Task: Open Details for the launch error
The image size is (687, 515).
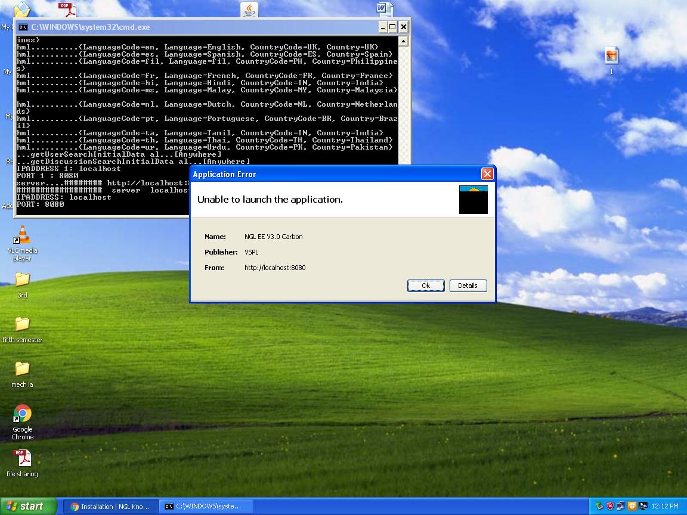Action: point(468,286)
